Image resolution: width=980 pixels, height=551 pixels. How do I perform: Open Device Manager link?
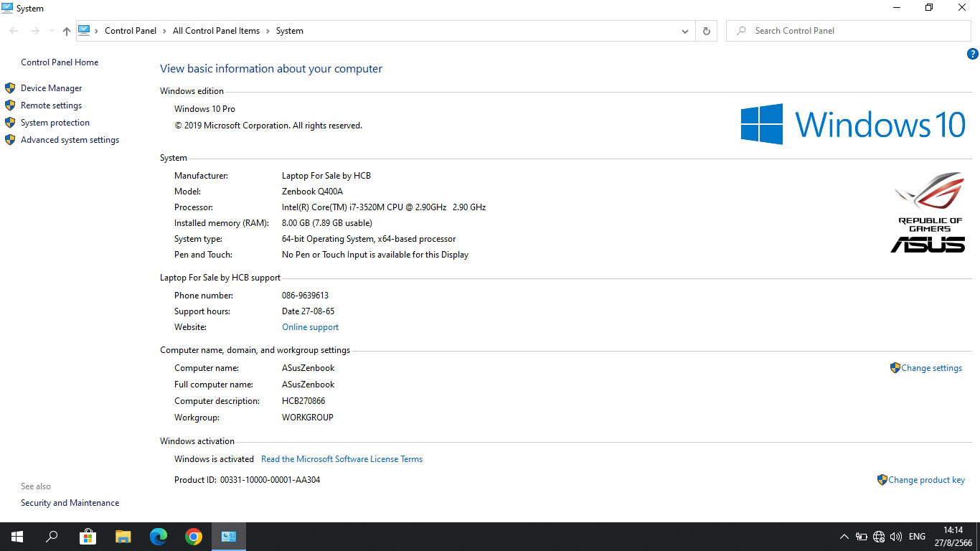tap(51, 88)
